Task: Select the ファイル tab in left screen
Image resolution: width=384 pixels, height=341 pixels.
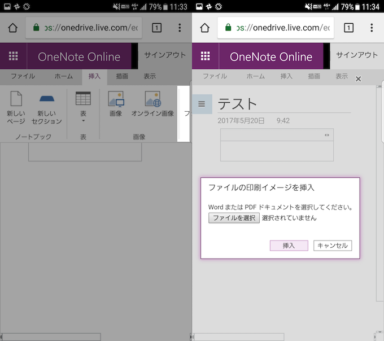Action: point(23,76)
